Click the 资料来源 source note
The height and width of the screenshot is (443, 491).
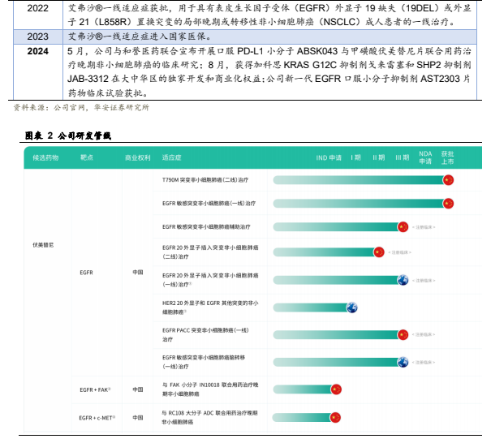(81, 108)
